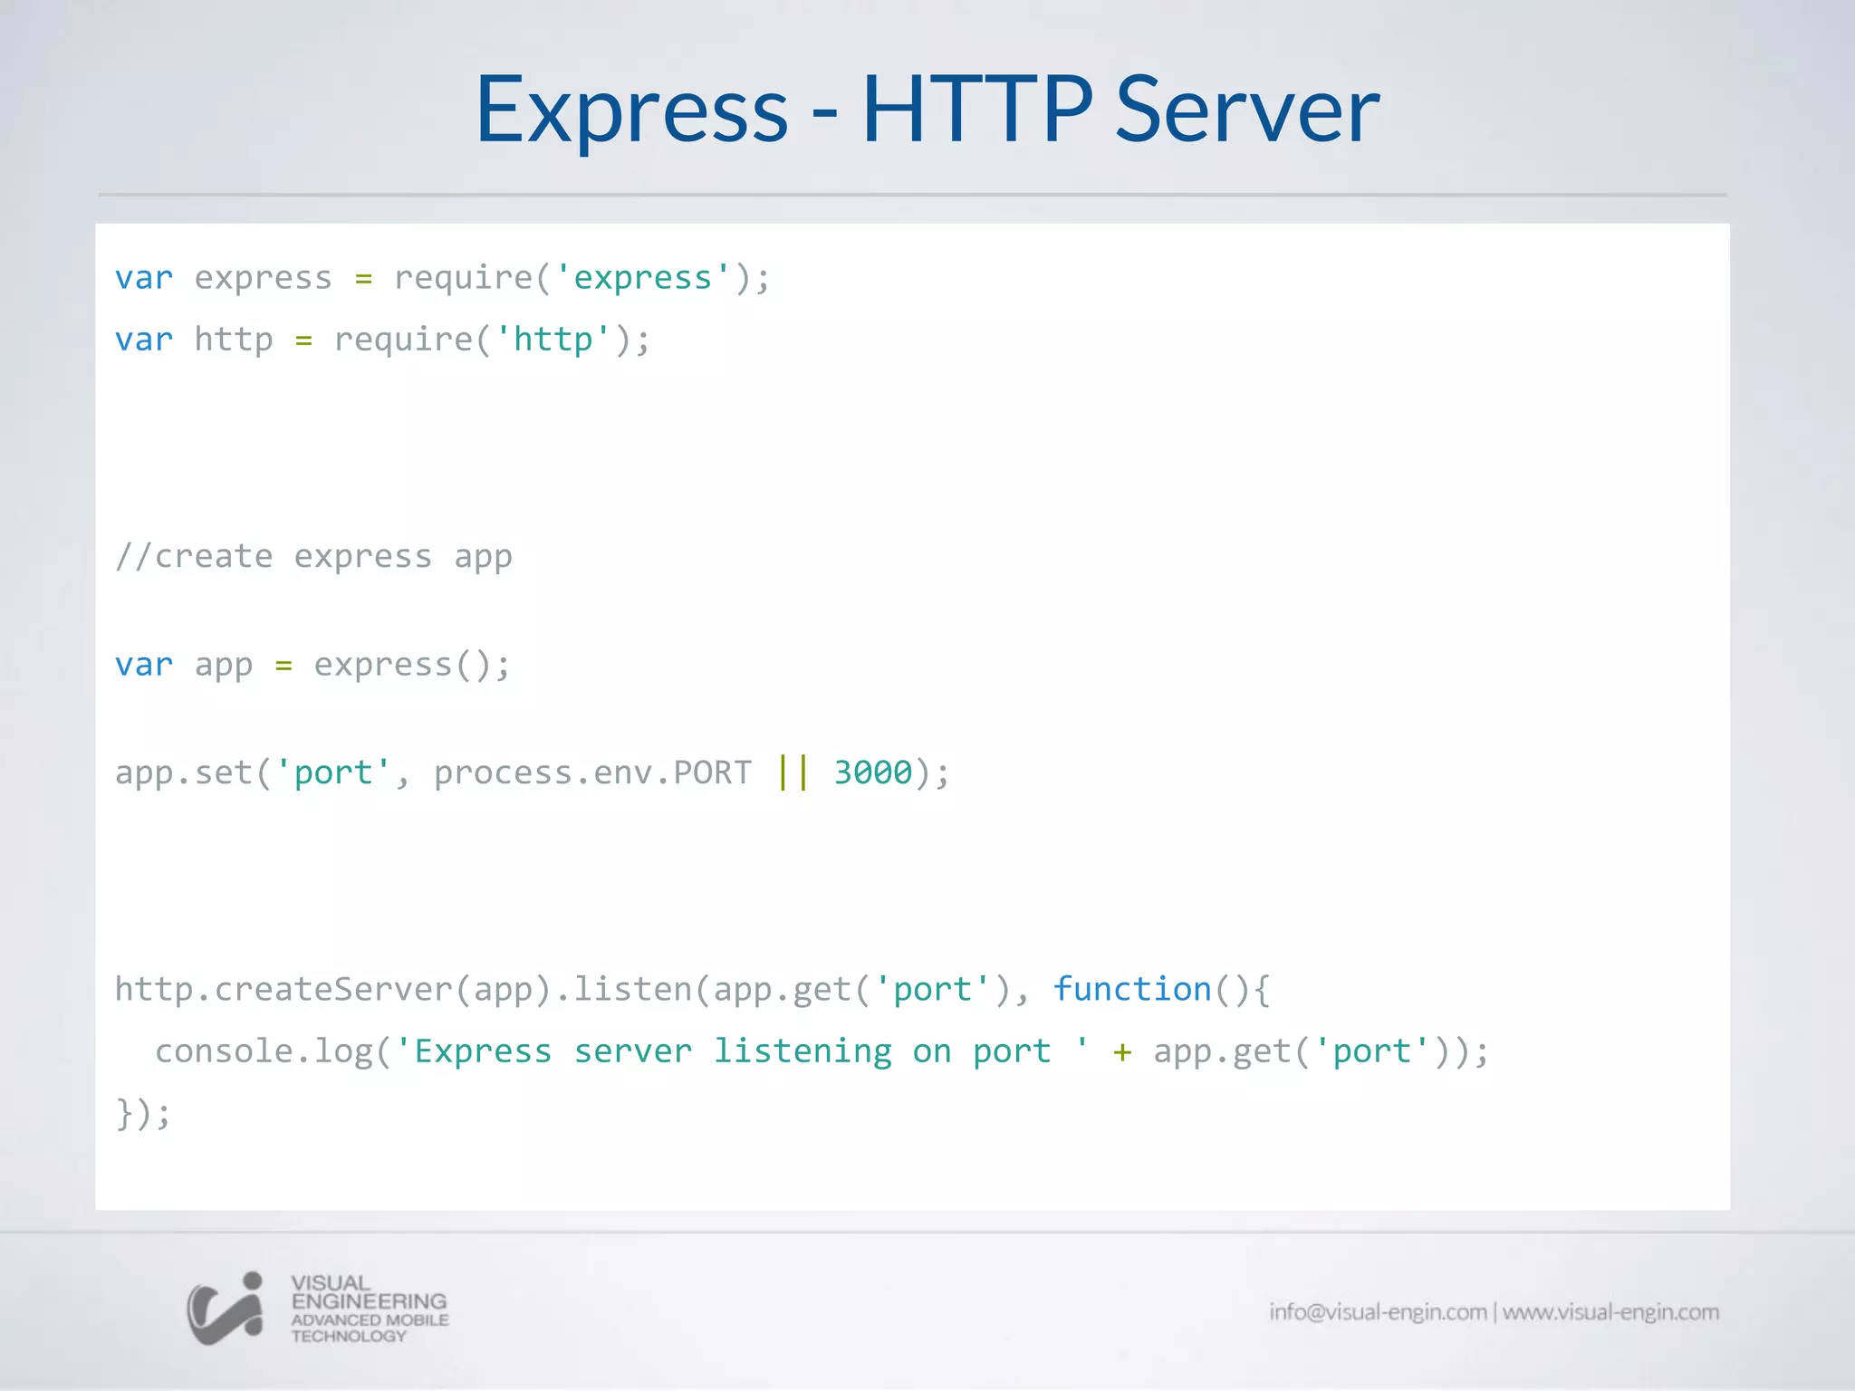1855x1391 pixels.
Task: Click the 'var app = express();' line
Action: [312, 665]
